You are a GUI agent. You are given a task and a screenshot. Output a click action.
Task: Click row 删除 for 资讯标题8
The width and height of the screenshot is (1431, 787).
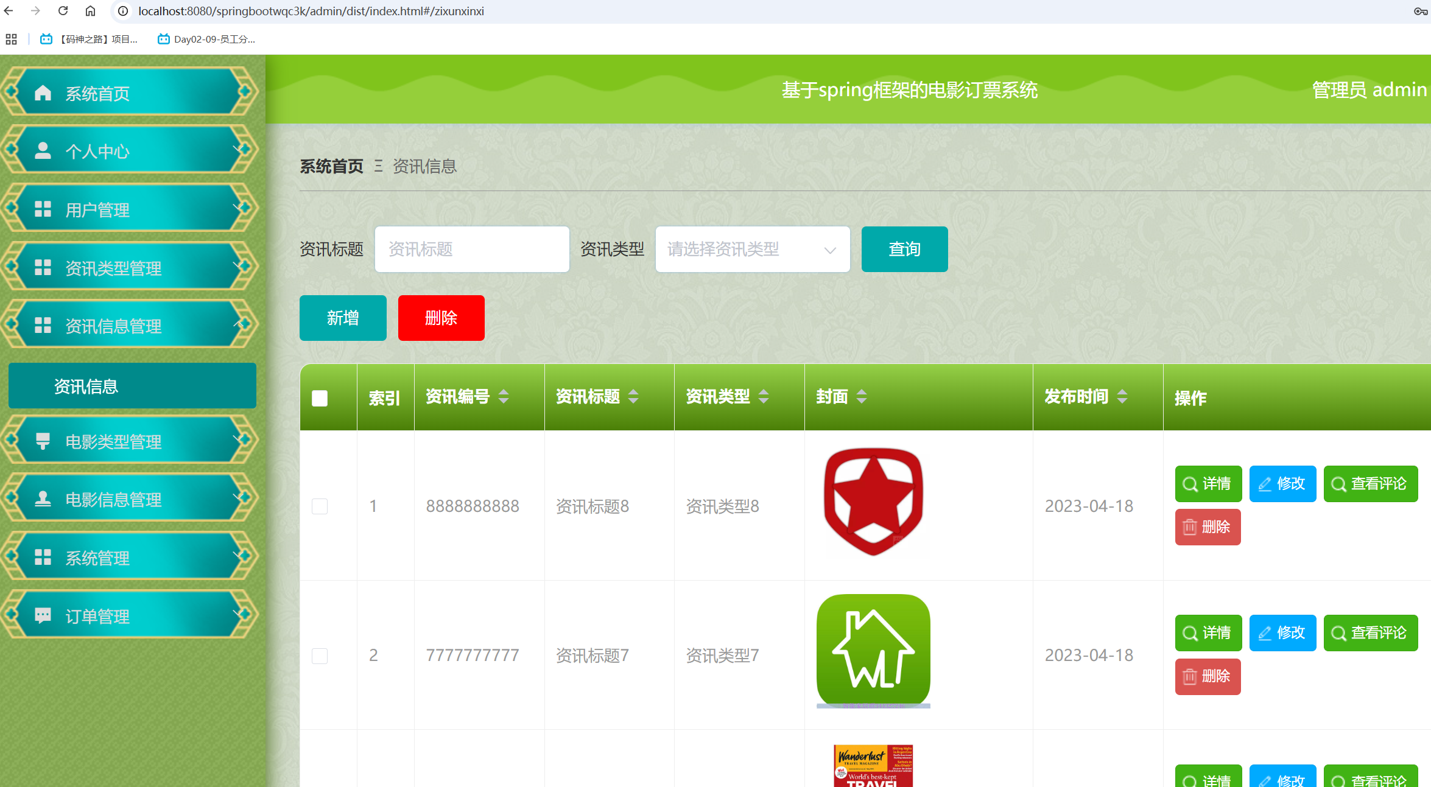pyautogui.click(x=1208, y=527)
